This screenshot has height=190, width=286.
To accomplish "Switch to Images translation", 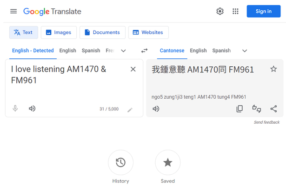I will (x=59, y=32).
